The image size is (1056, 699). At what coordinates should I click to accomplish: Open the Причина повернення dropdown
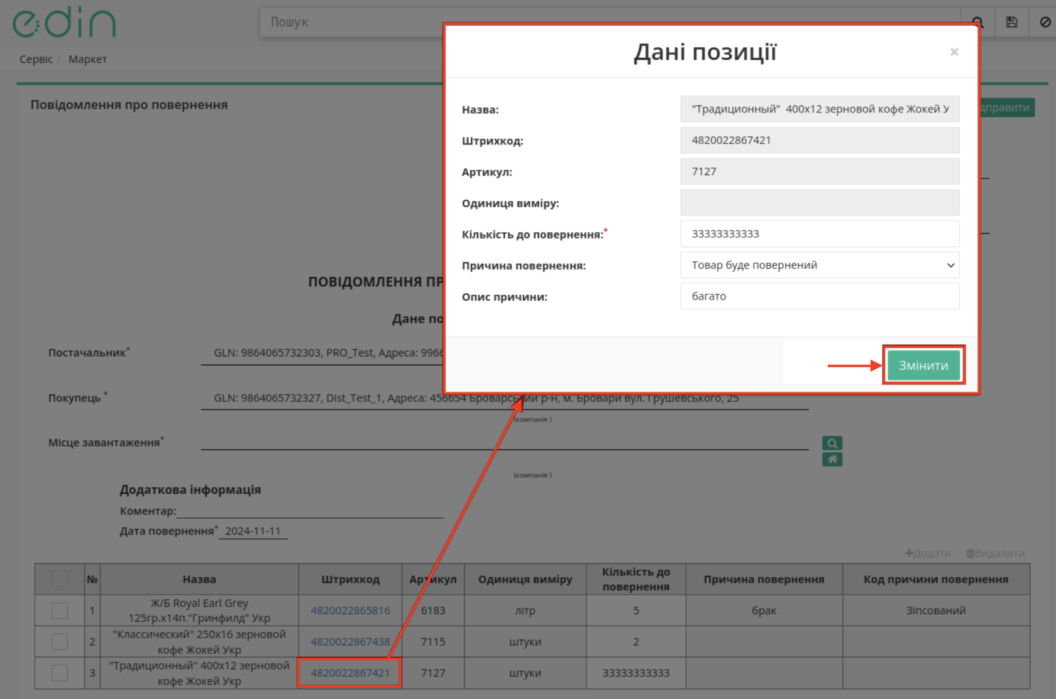coord(820,265)
